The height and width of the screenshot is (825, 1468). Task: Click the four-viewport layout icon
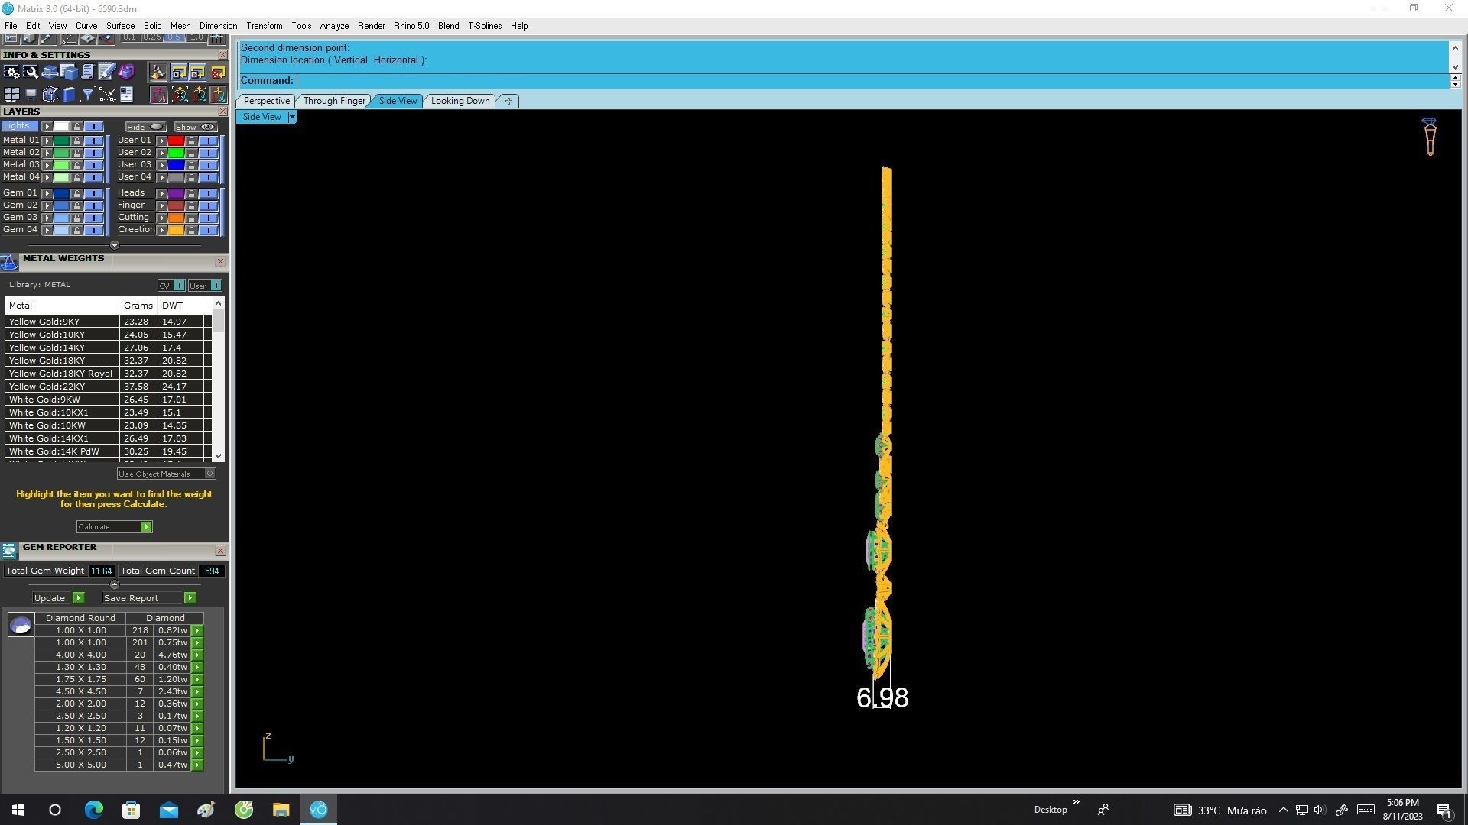pos(11,95)
